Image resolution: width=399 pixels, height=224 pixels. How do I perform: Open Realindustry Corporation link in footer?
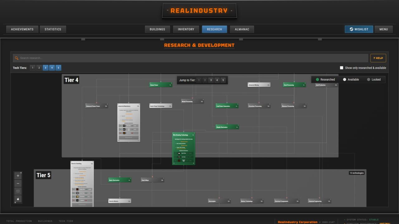(x=297, y=222)
